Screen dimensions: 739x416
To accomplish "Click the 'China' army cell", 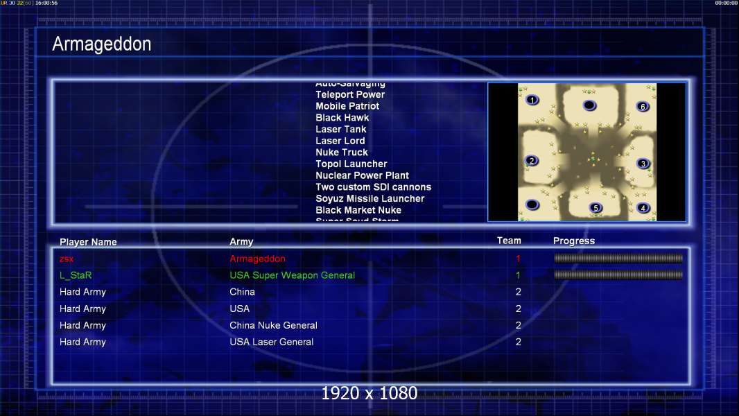I will click(x=242, y=292).
